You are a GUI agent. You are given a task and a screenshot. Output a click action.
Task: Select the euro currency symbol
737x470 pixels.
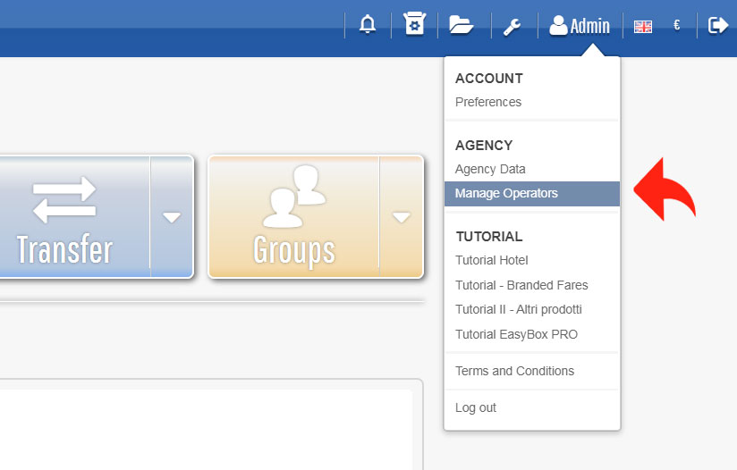tap(677, 25)
